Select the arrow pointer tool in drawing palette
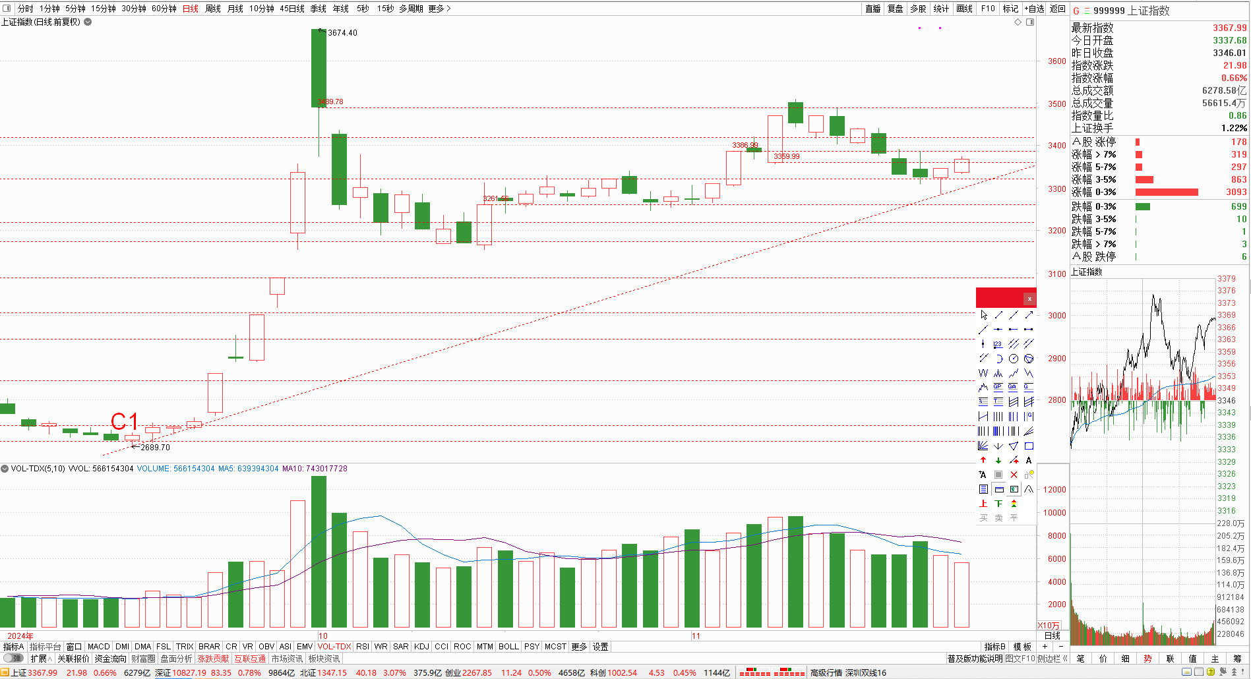The width and height of the screenshot is (1251, 679). click(x=983, y=315)
